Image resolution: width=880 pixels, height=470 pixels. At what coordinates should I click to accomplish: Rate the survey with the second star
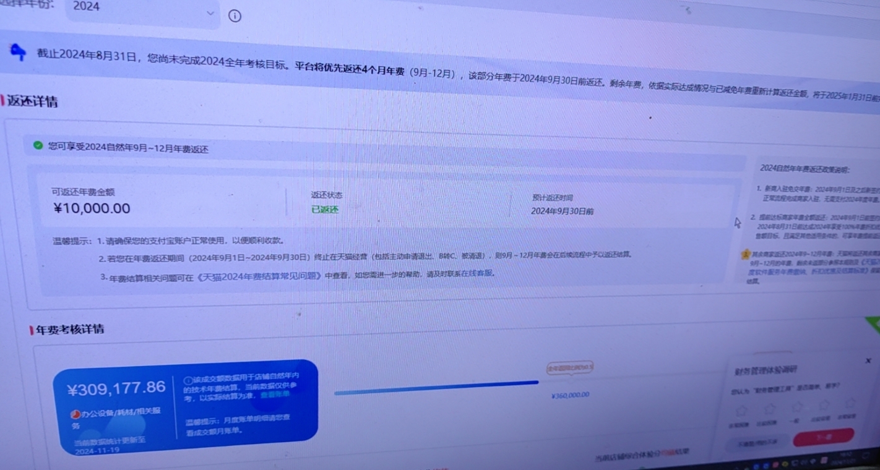pyautogui.click(x=769, y=409)
